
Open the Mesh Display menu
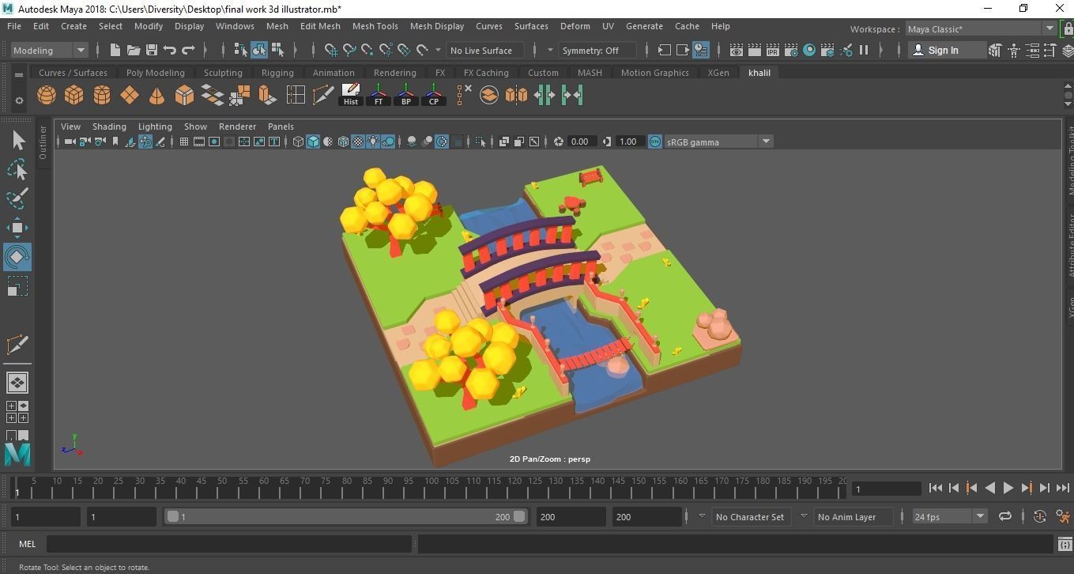pos(437,26)
